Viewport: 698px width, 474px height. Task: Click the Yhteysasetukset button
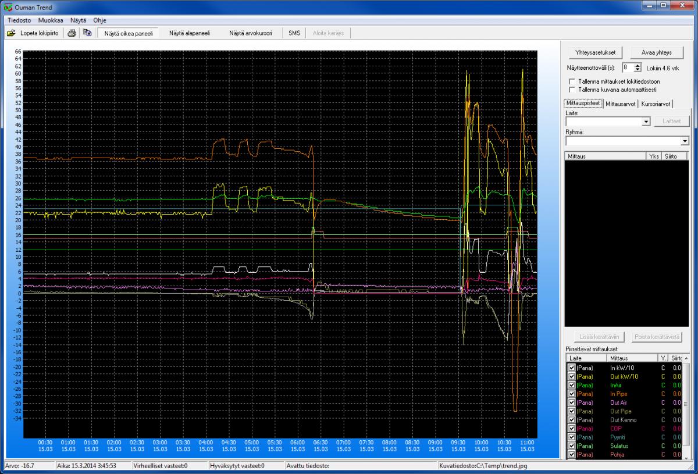[x=595, y=52]
